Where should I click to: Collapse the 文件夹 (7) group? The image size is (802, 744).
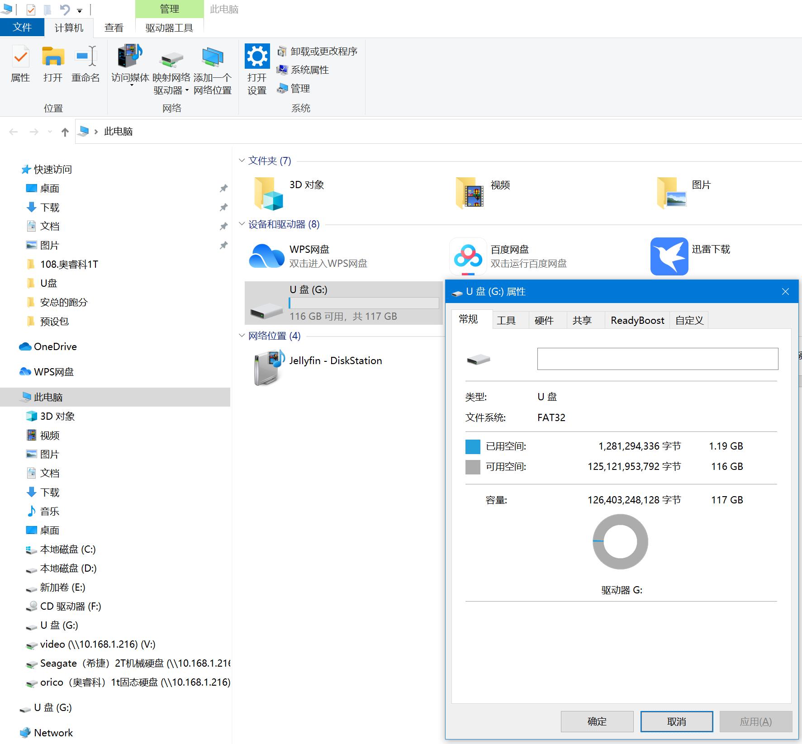[242, 160]
